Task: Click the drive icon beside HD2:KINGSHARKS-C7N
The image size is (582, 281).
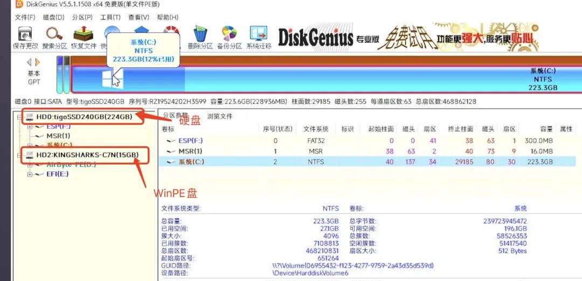Action: click(x=30, y=155)
